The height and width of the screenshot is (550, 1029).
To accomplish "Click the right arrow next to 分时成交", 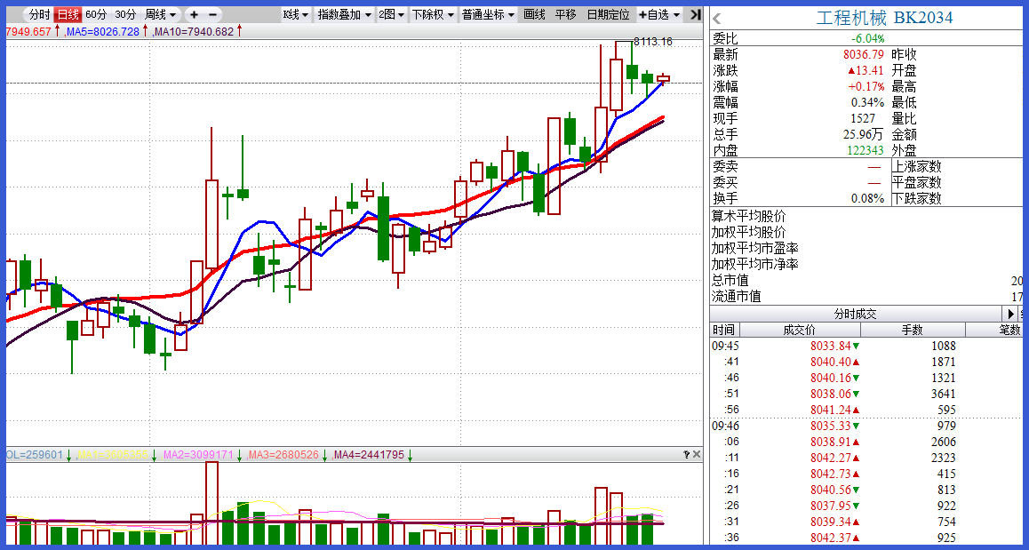I will tap(1010, 314).
